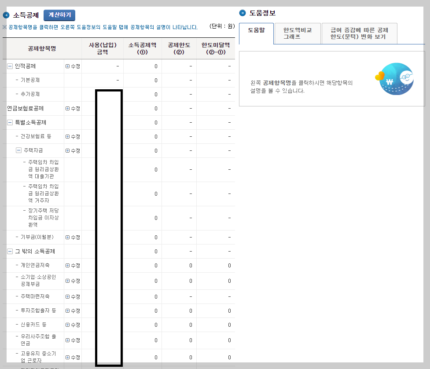
Task: Click the 수정 icon for 투자조합출자 등
Action: (x=72, y=311)
